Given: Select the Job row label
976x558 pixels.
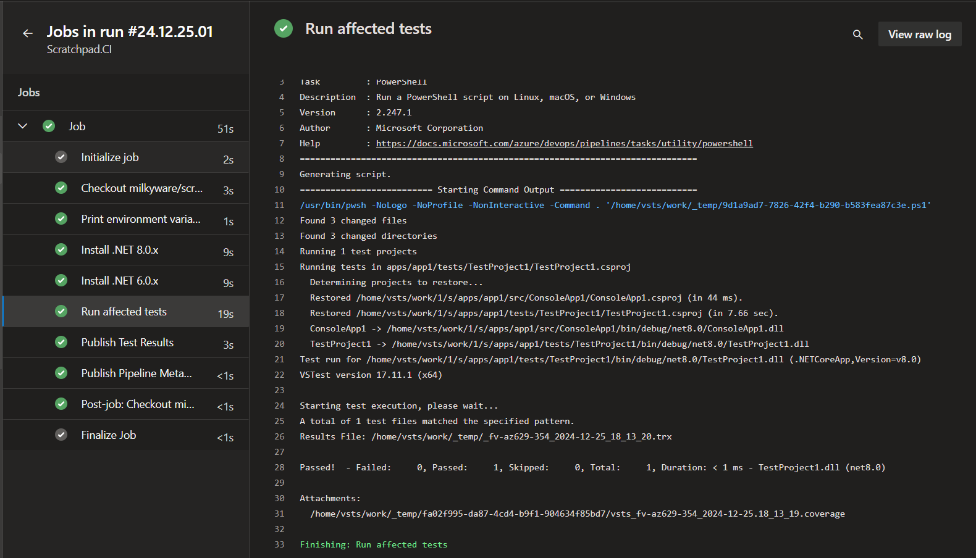Looking at the screenshot, I should (77, 126).
